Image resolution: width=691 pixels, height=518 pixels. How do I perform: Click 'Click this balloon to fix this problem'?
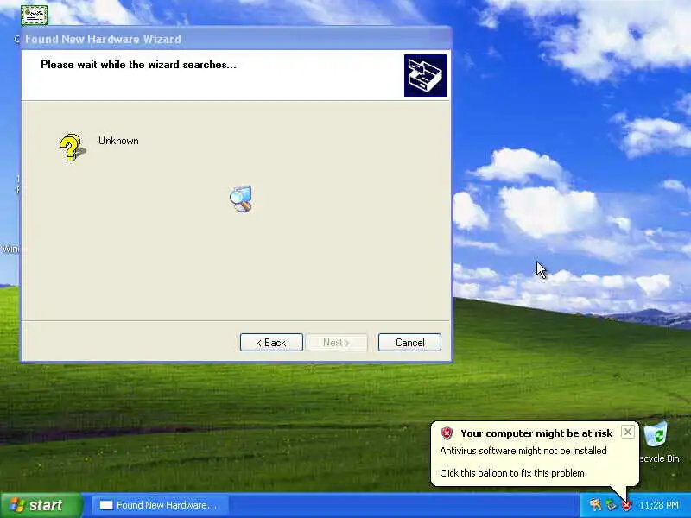pos(513,473)
